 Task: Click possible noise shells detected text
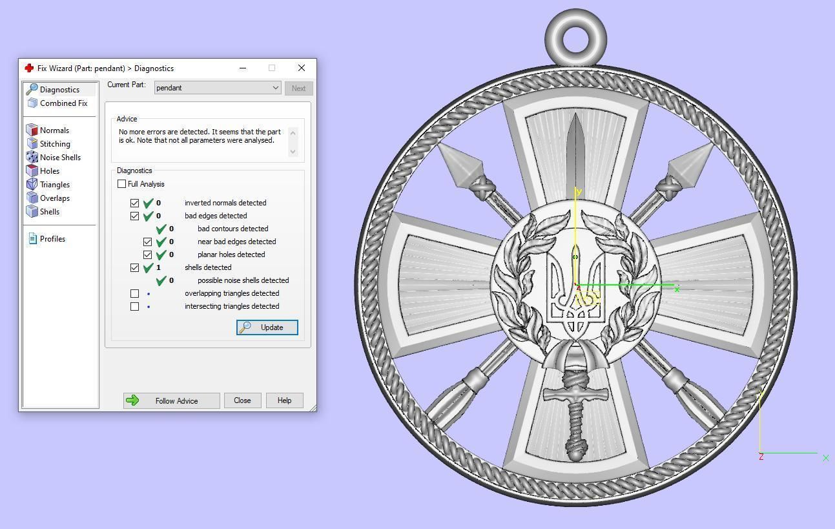(243, 280)
